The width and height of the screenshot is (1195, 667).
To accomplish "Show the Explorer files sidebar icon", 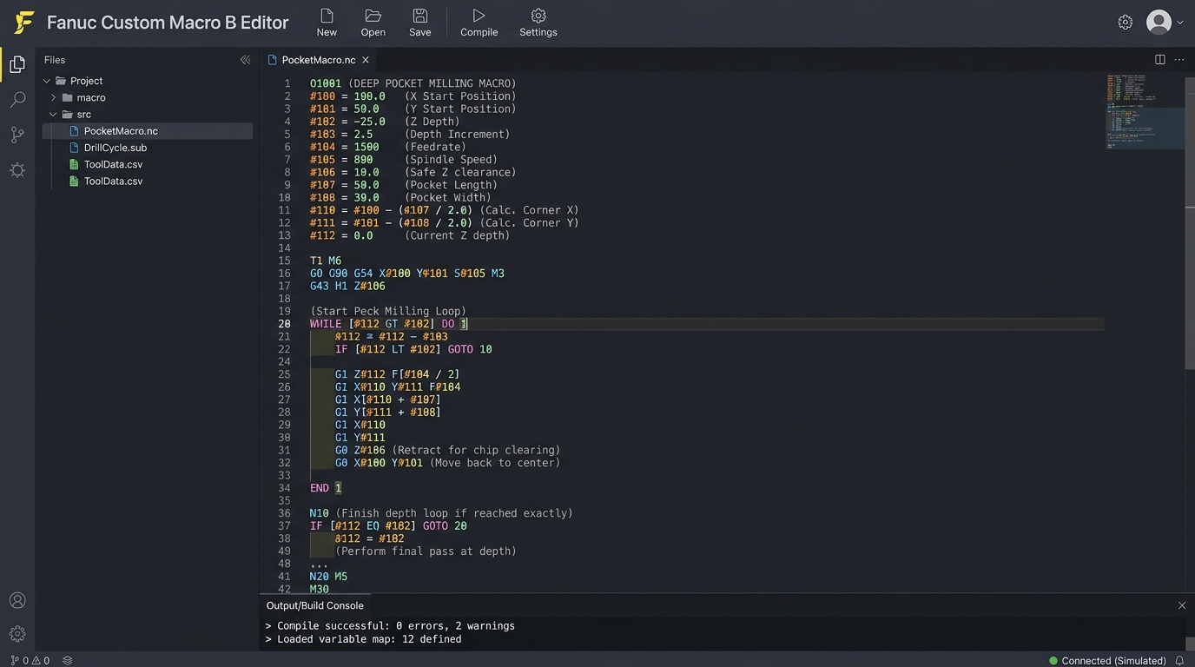I will pyautogui.click(x=17, y=64).
